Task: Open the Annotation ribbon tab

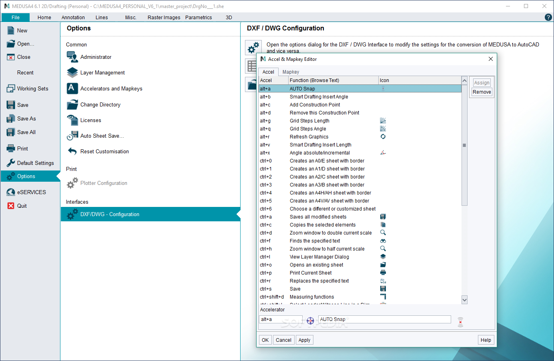Action: [x=73, y=18]
